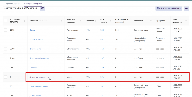This screenshot has width=192, height=97.
Task: Open the Дорожні сумки category link
Action: 36,39
